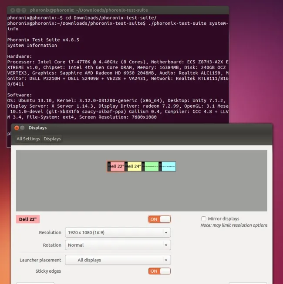This screenshot has width=283, height=284.
Task: Click the 'Phoronix Test Suite v4.8.5' line
Action: point(43,40)
